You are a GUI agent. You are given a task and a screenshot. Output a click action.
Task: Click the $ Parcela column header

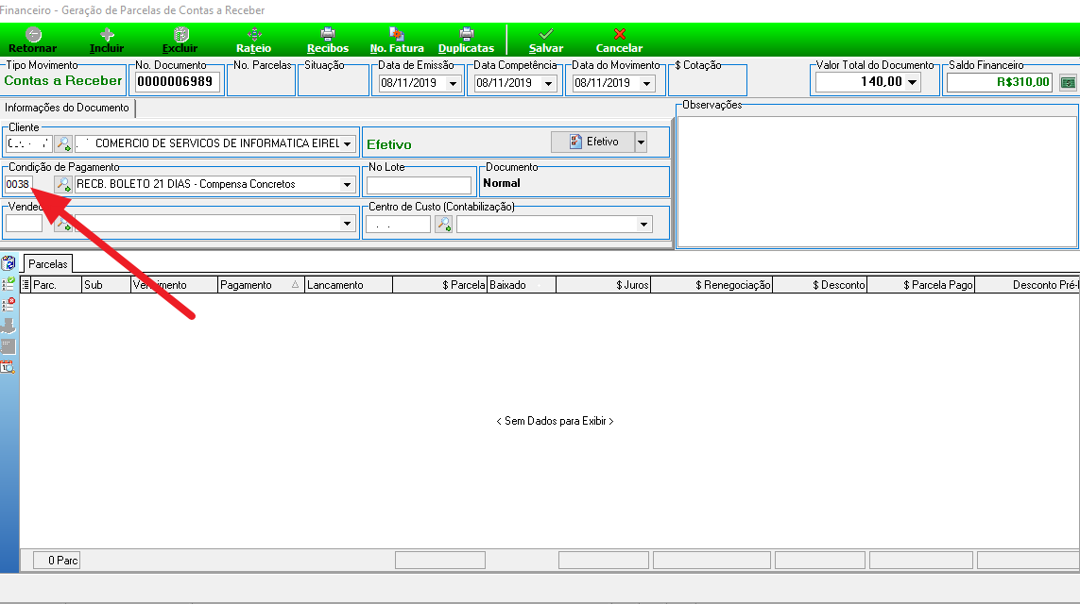point(440,285)
